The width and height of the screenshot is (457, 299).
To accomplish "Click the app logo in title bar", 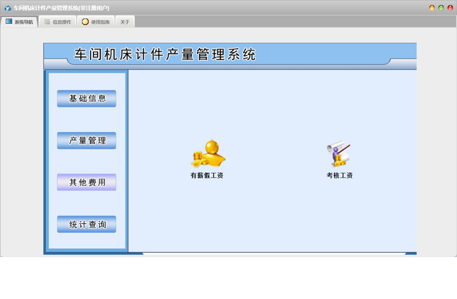I will point(7,8).
